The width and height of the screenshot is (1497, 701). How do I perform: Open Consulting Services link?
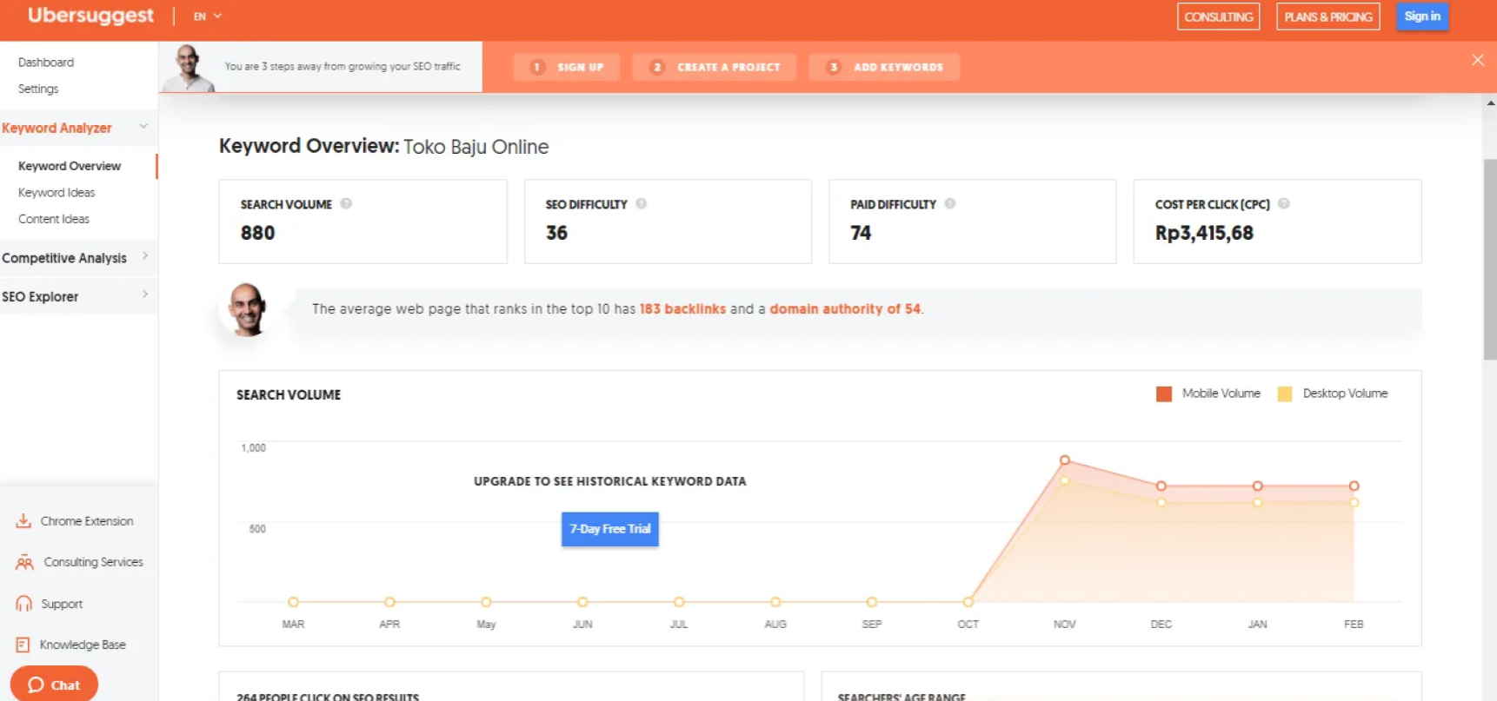(93, 562)
